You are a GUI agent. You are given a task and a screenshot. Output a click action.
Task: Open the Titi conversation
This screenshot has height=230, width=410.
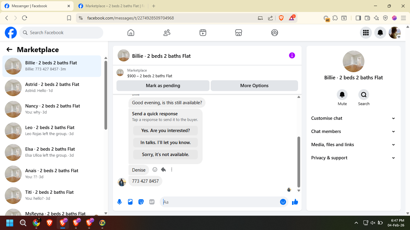pos(52,196)
